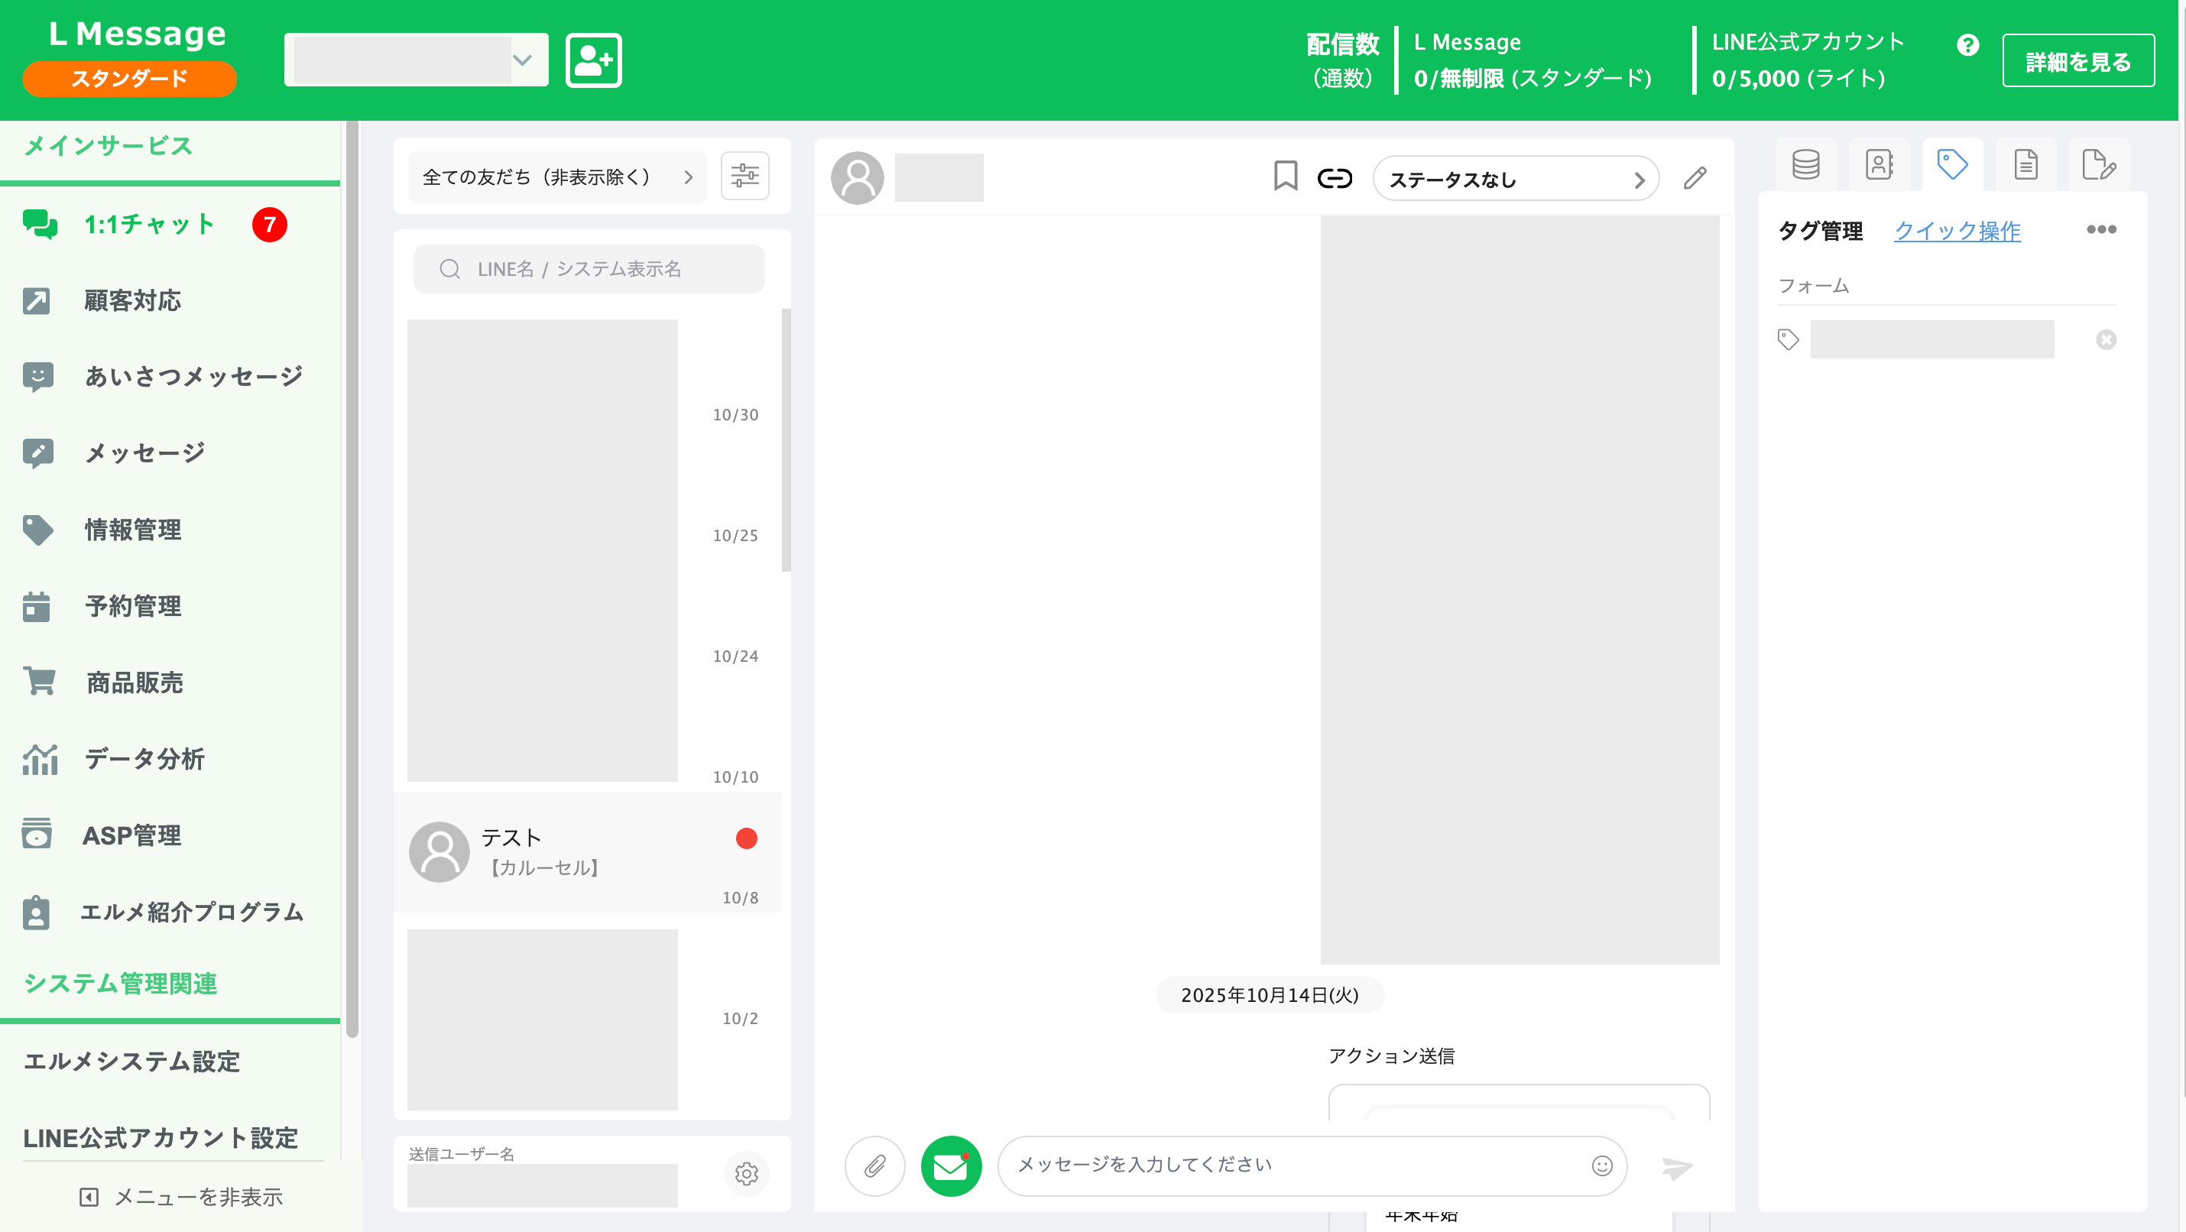Click the フォーム tag folder heading
This screenshot has height=1232, width=2186.
1814,286
